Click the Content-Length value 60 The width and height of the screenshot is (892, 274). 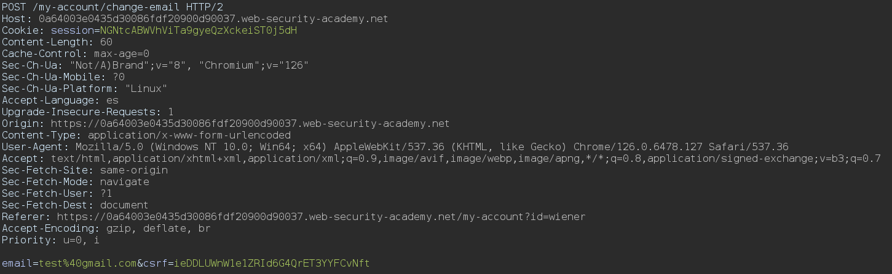click(x=106, y=42)
